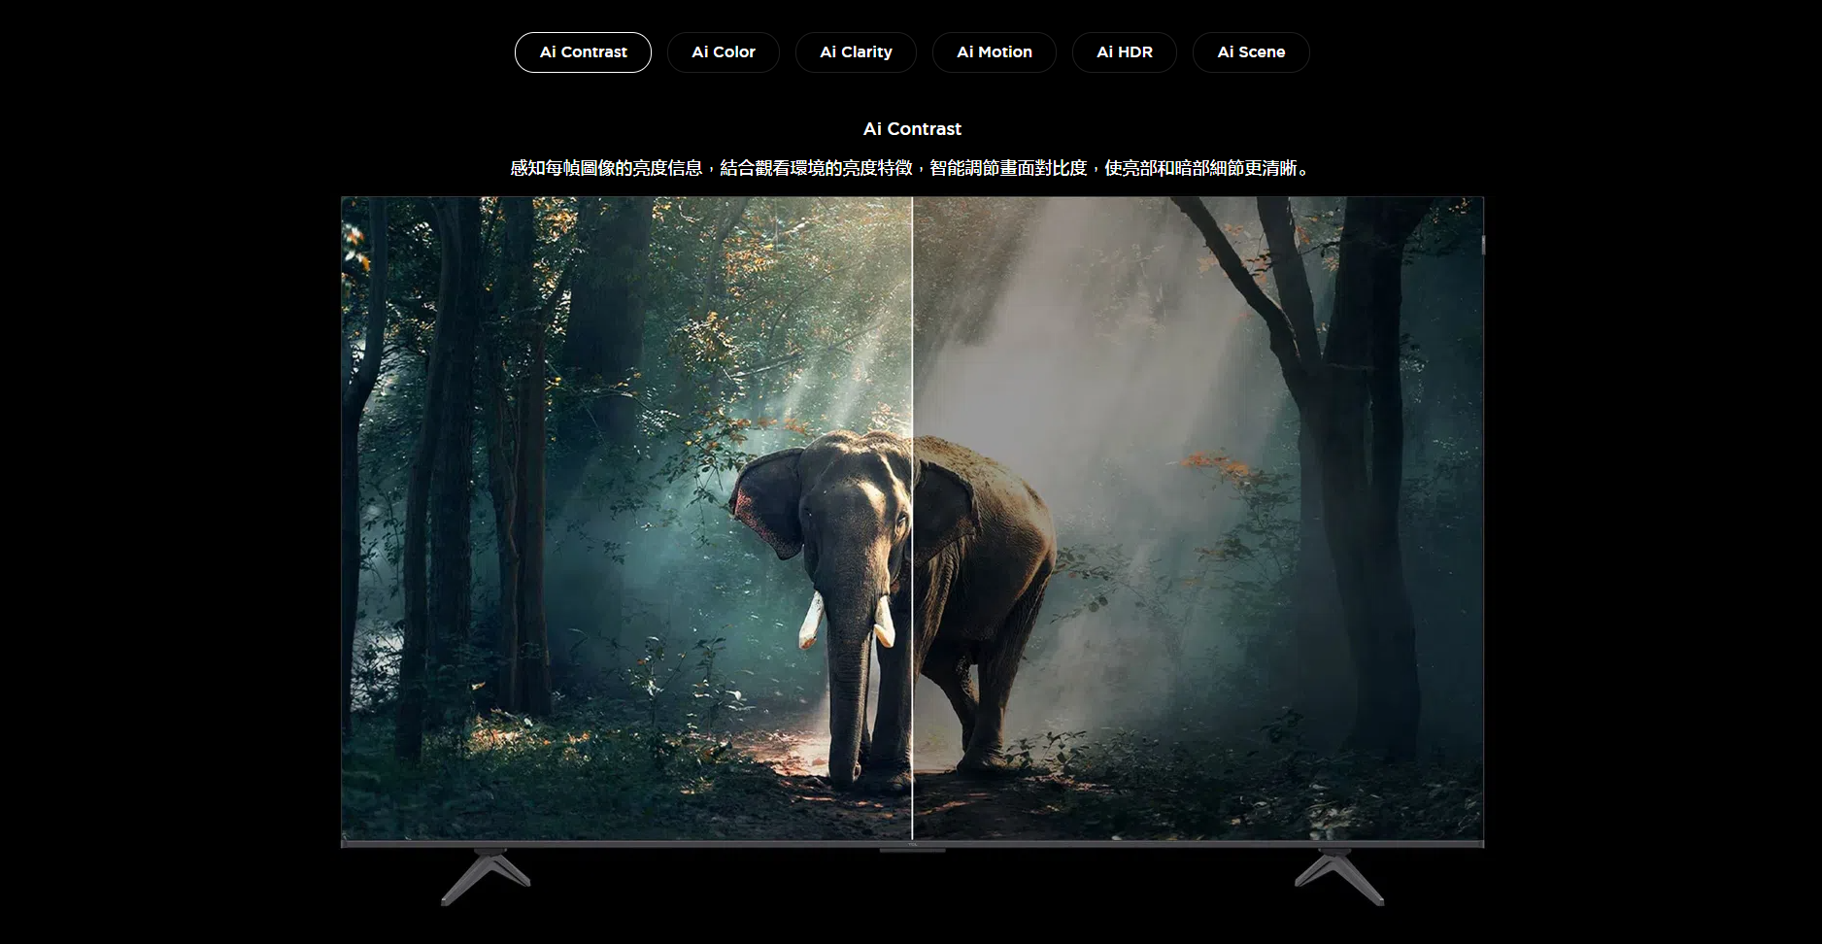The height and width of the screenshot is (944, 1822).
Task: Click the before/after comparison divider line
Action: click(x=912, y=518)
